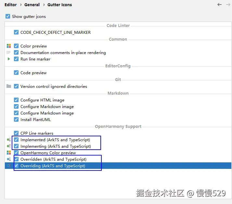Click the Color preview gutter icon
Screen dimensions: 232x204
pos(9,46)
